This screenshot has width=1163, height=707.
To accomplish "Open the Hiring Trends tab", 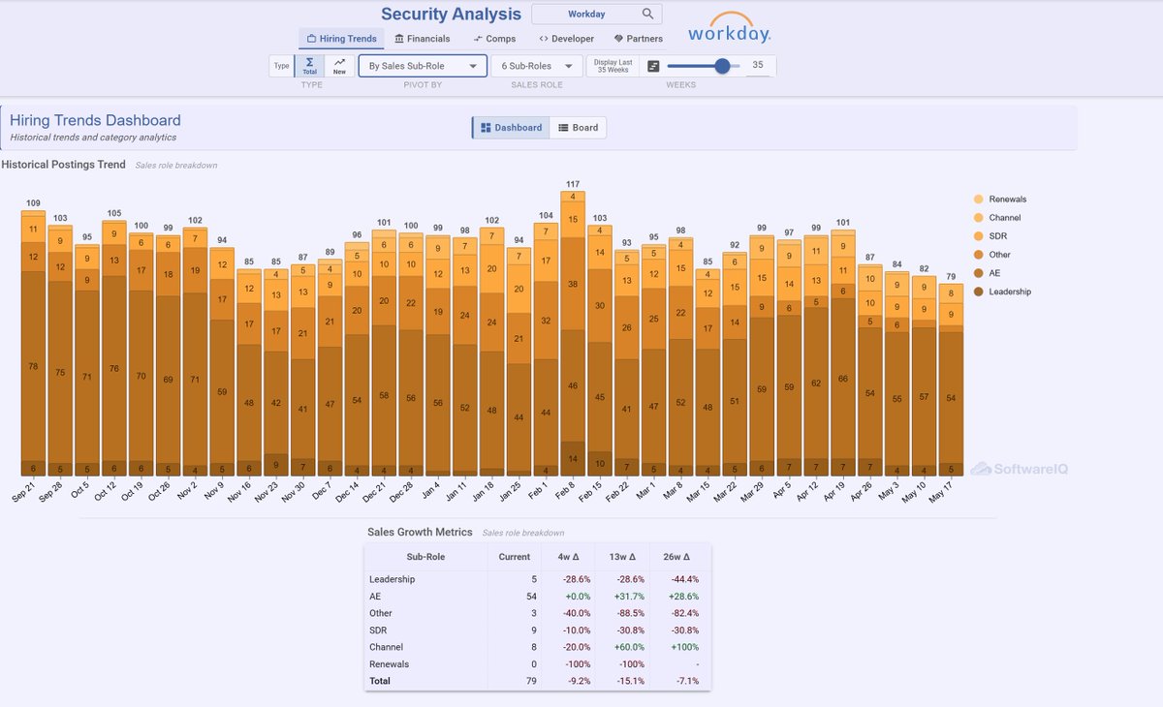I will (x=341, y=39).
